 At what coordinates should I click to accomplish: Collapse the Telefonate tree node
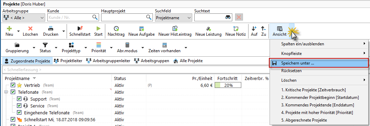tap(6, 92)
